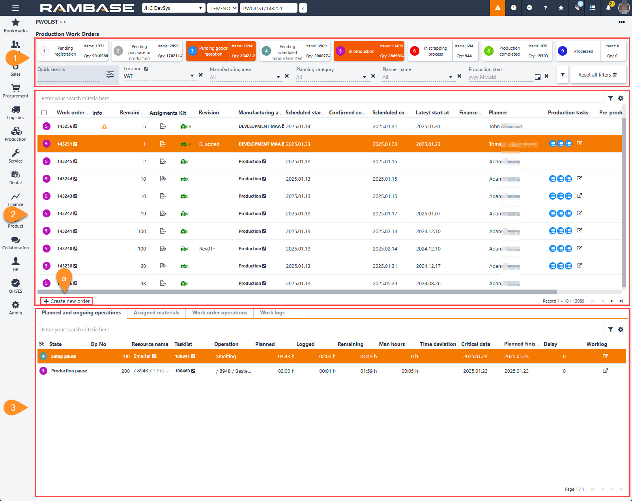Collapse the program field arrow button
Image resolution: width=632 pixels, height=501 pixels.
tap(303, 8)
